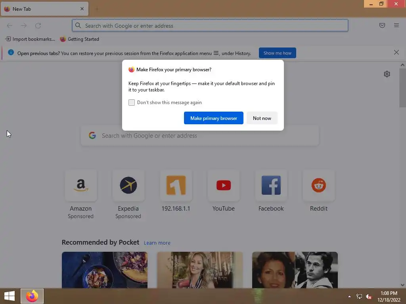The image size is (406, 304).
Task: Open the Pocket save icon in toolbar
Action: [x=382, y=25]
